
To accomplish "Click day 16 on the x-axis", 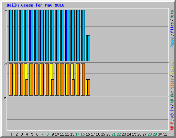I will [88, 134].
